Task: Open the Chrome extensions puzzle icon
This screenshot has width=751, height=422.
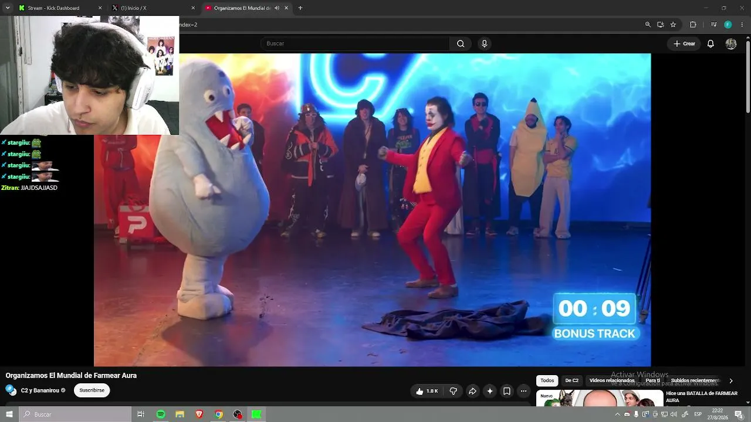Action: coord(693,25)
